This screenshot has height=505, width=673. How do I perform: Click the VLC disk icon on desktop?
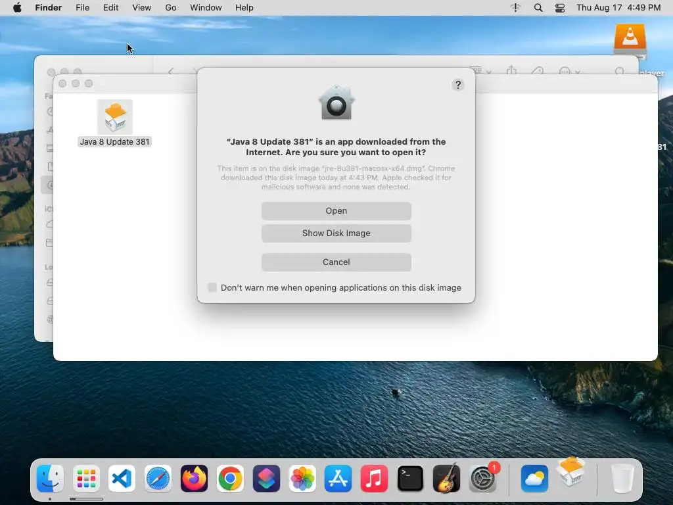pos(630,39)
